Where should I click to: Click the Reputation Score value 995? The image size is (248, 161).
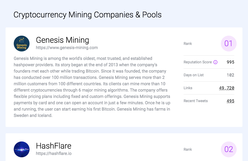(231, 62)
